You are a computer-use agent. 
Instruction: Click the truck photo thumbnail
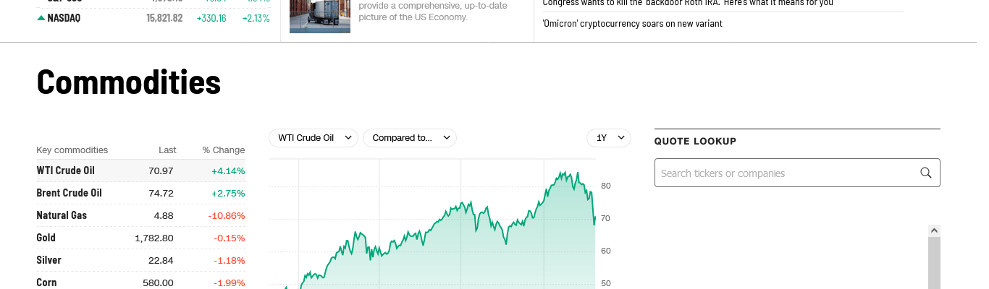coord(319,16)
